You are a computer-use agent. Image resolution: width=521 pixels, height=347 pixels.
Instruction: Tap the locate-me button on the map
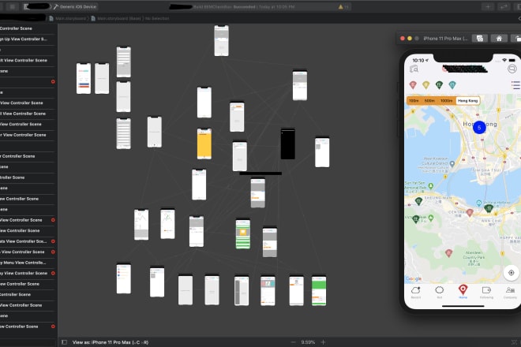pyautogui.click(x=511, y=273)
